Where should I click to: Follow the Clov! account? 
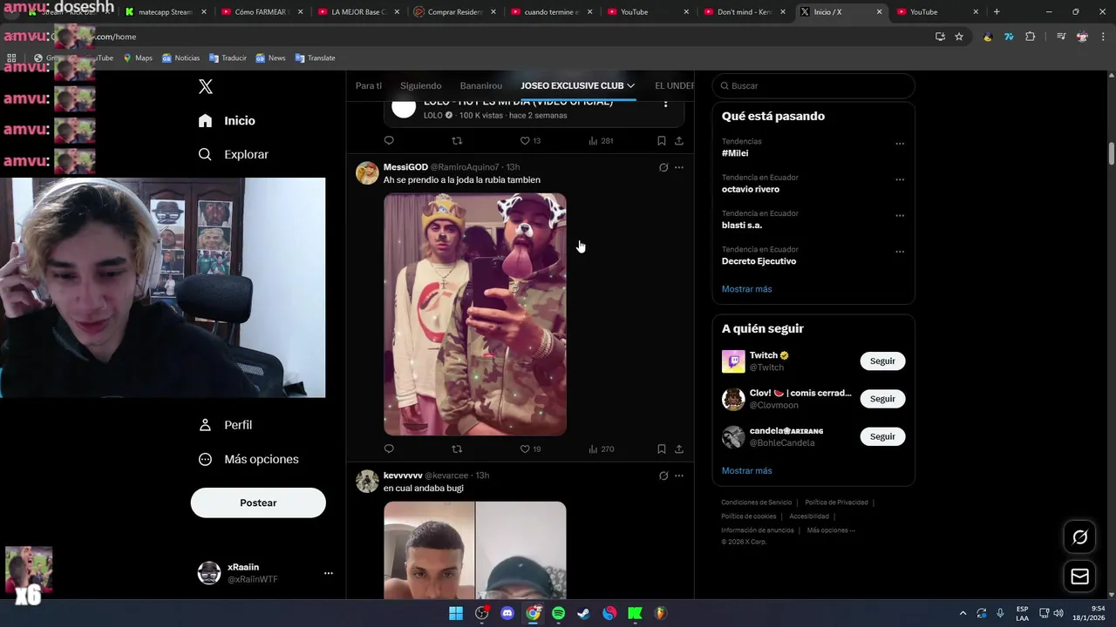882,399
